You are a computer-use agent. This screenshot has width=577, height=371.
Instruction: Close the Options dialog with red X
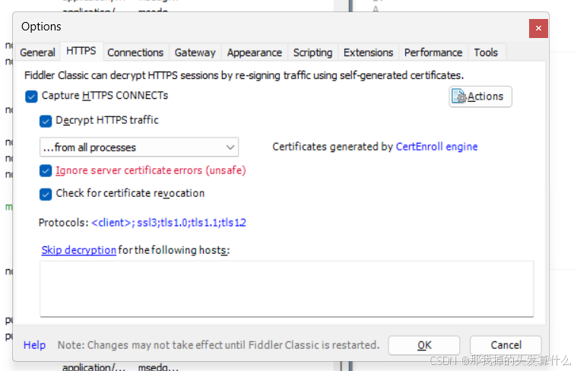tap(538, 28)
